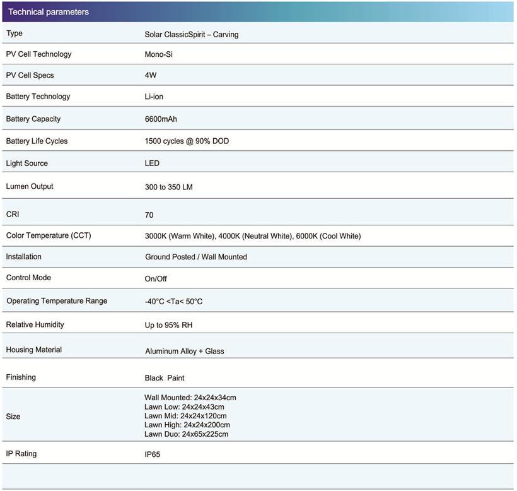Click 'Wall Mounted: 24x24x34cm' size line
Viewport: 517px width, 491px height.
[190, 398]
